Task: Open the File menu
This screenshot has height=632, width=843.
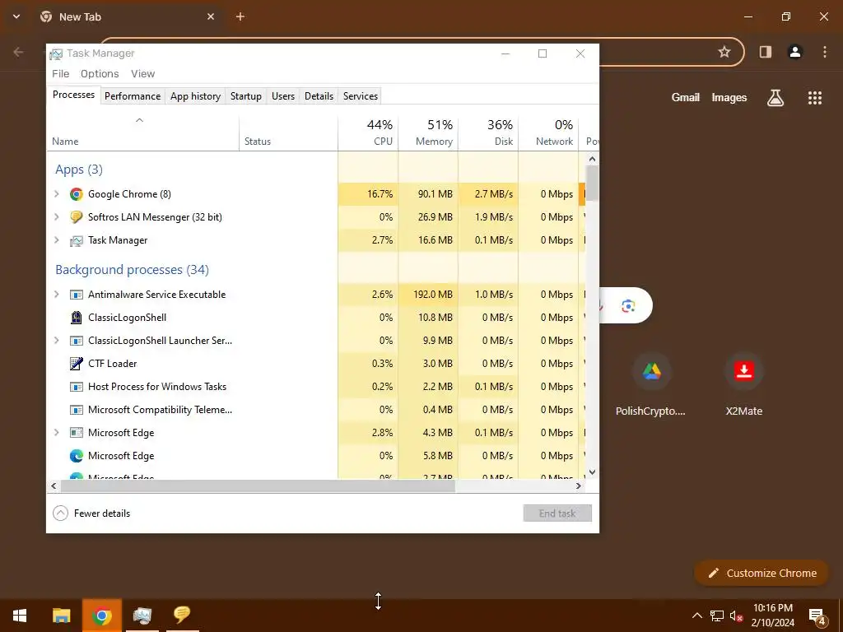Action: [60, 73]
